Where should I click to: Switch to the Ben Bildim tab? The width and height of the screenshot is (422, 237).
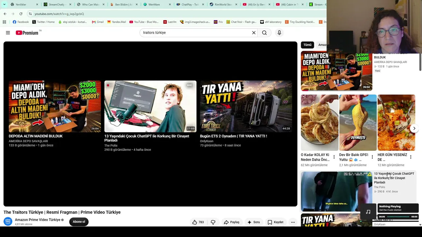(124, 5)
